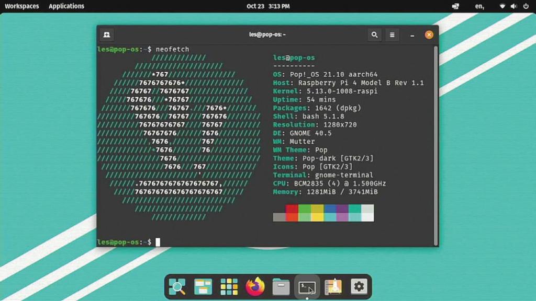Screen dimensions: 536x301
Task: Click the display tray icon in the top bar
Action: coord(455,6)
